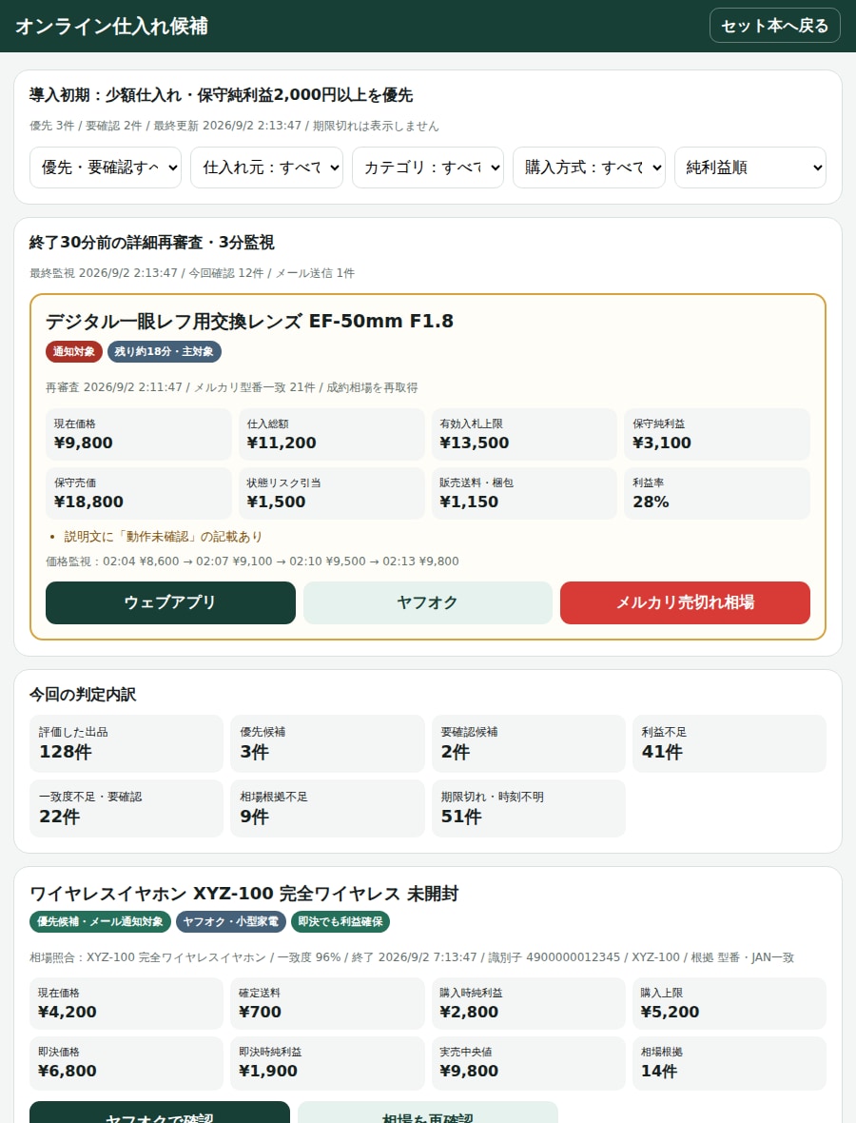Click the 通知対象 red badge
The width and height of the screenshot is (856, 1123).
74,352
